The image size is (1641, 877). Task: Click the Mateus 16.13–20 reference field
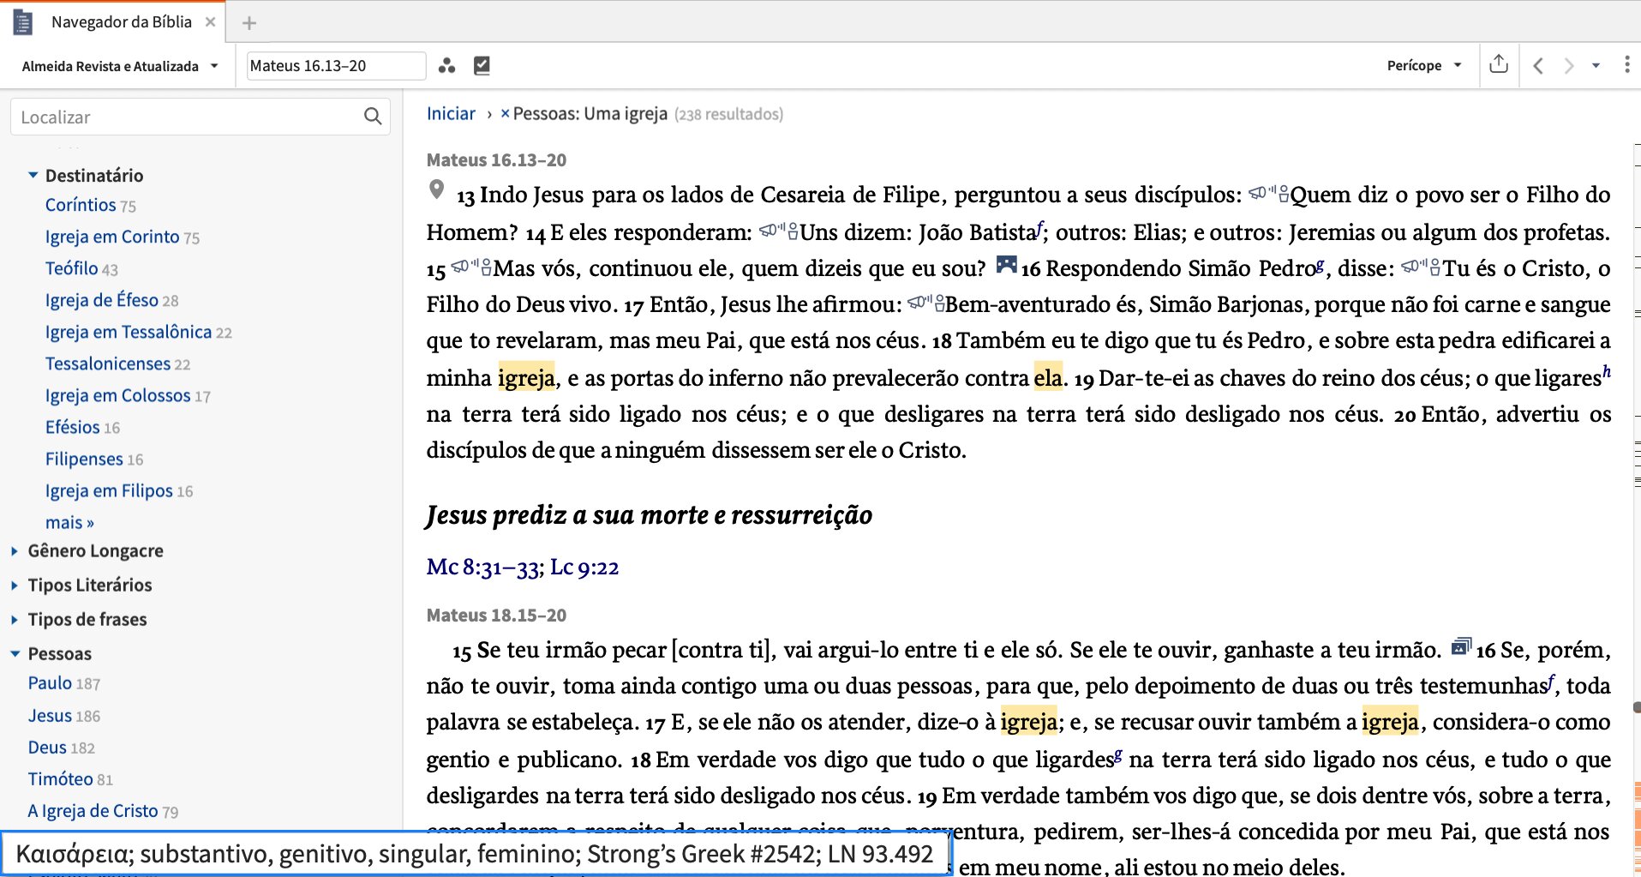tap(336, 66)
